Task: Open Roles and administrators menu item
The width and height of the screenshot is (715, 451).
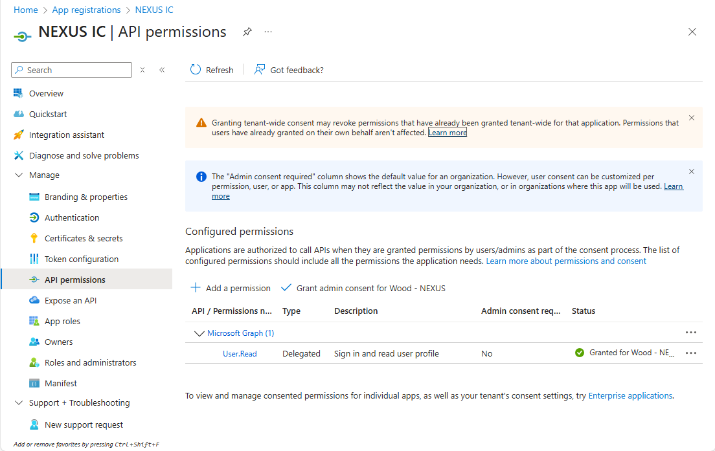Action: tap(90, 362)
